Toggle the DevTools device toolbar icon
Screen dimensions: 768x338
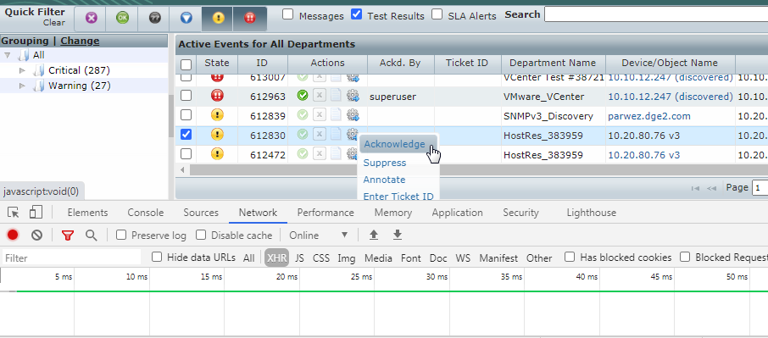click(x=36, y=213)
